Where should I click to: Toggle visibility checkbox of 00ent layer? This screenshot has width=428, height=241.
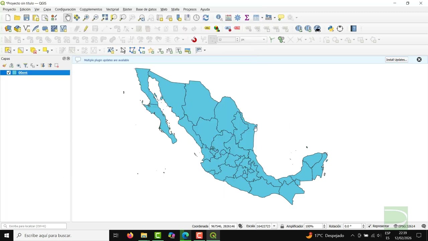9,73
